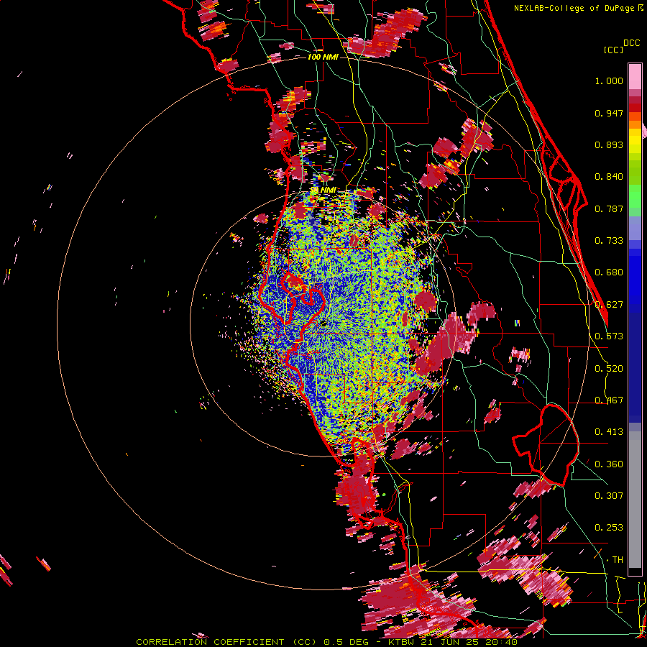Click the 0.467 color scale value
Screen dimensions: 647x647
coord(609,400)
